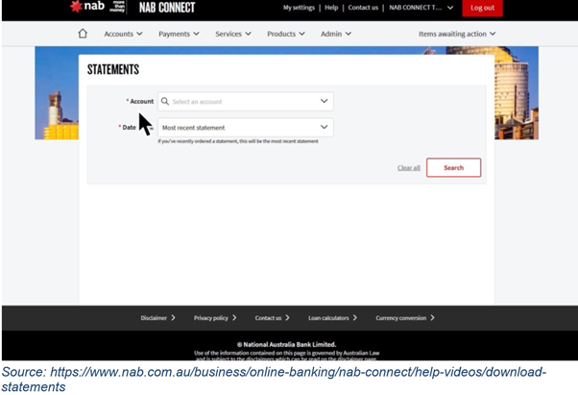Image resolution: width=578 pixels, height=395 pixels.
Task: Click the NAB star logo
Action: pos(76,6)
